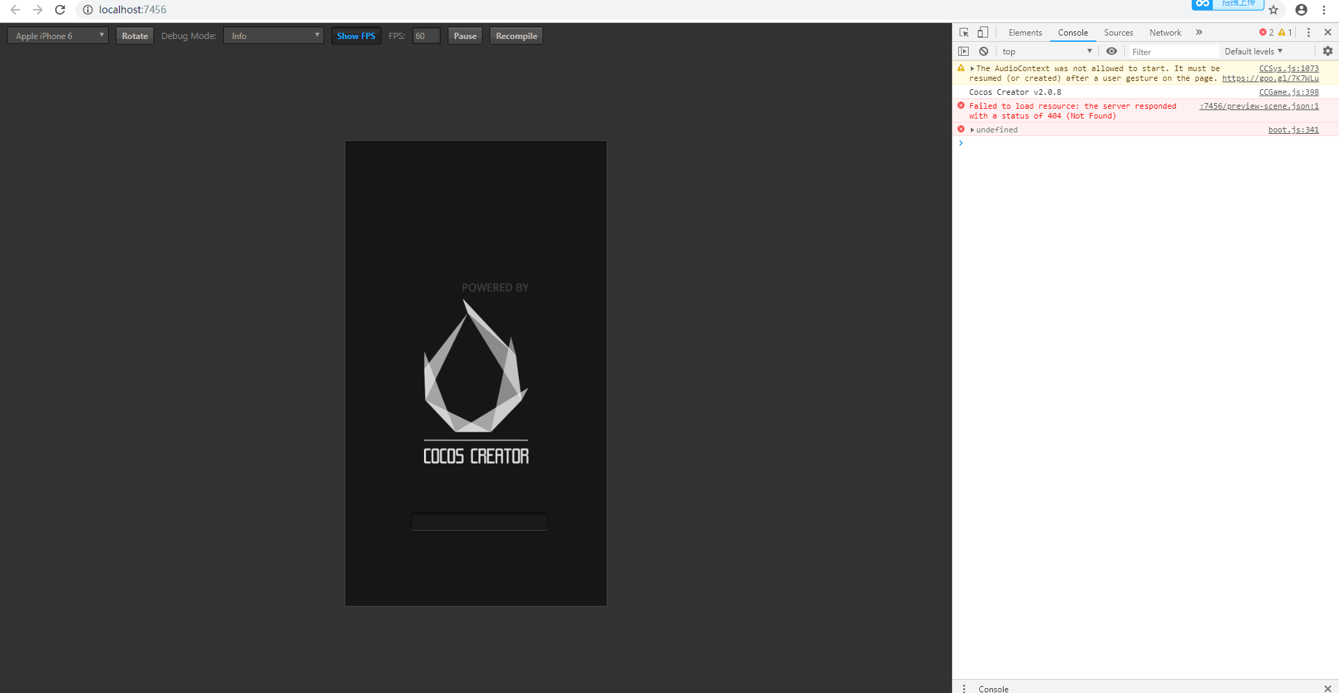Screen dimensions: 1339x693
Task: Activate the DevTools inspect element tool
Action: (964, 33)
